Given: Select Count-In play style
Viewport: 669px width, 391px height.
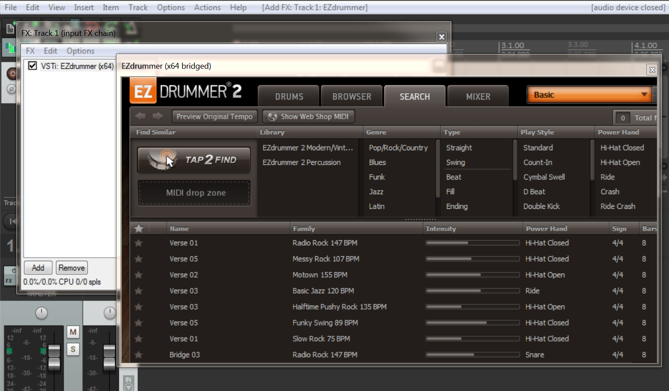Looking at the screenshot, I should 537,162.
